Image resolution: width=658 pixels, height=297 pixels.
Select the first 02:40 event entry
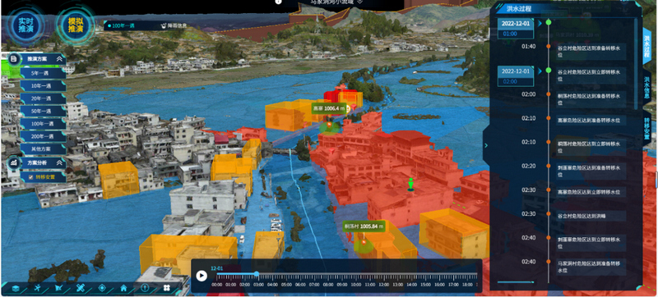click(591, 242)
